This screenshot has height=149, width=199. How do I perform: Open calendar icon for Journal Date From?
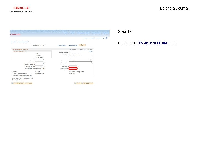tap(44, 68)
